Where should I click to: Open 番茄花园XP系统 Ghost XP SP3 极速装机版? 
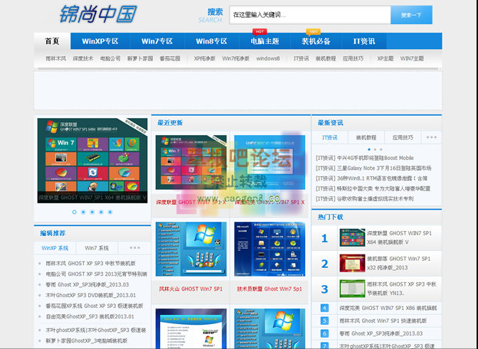94,306
